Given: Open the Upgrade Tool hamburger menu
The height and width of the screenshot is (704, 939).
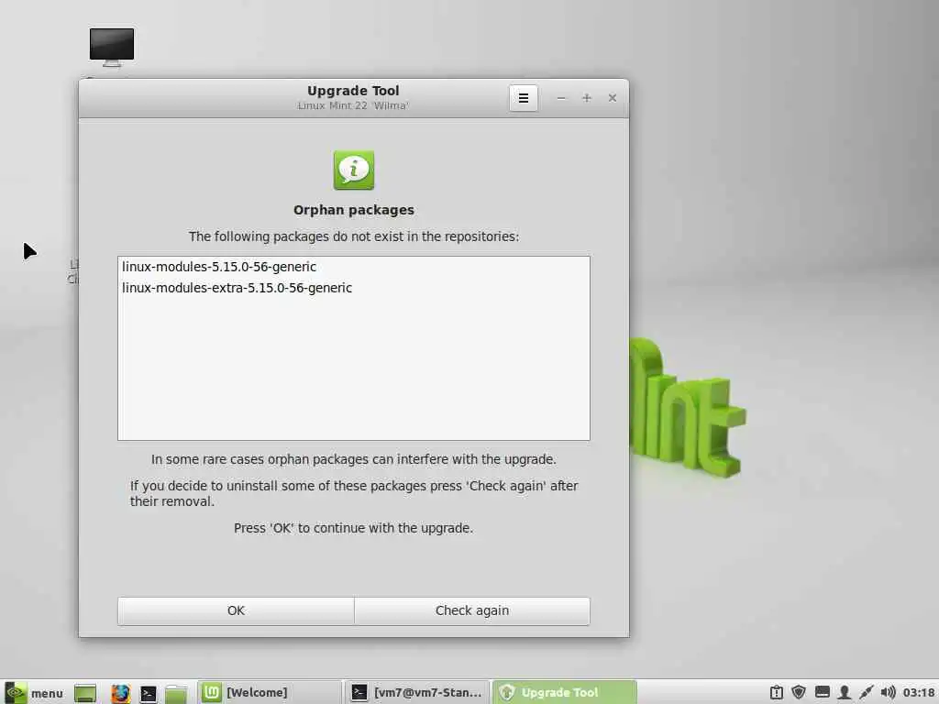Looking at the screenshot, I should click(524, 98).
